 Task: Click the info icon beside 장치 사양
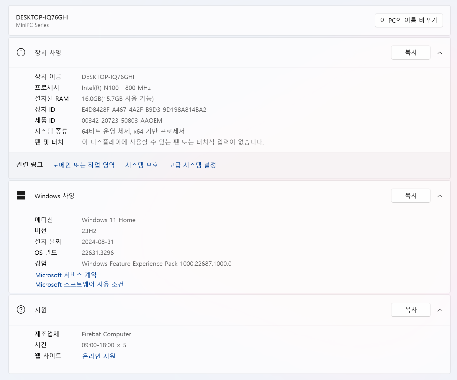coord(21,53)
